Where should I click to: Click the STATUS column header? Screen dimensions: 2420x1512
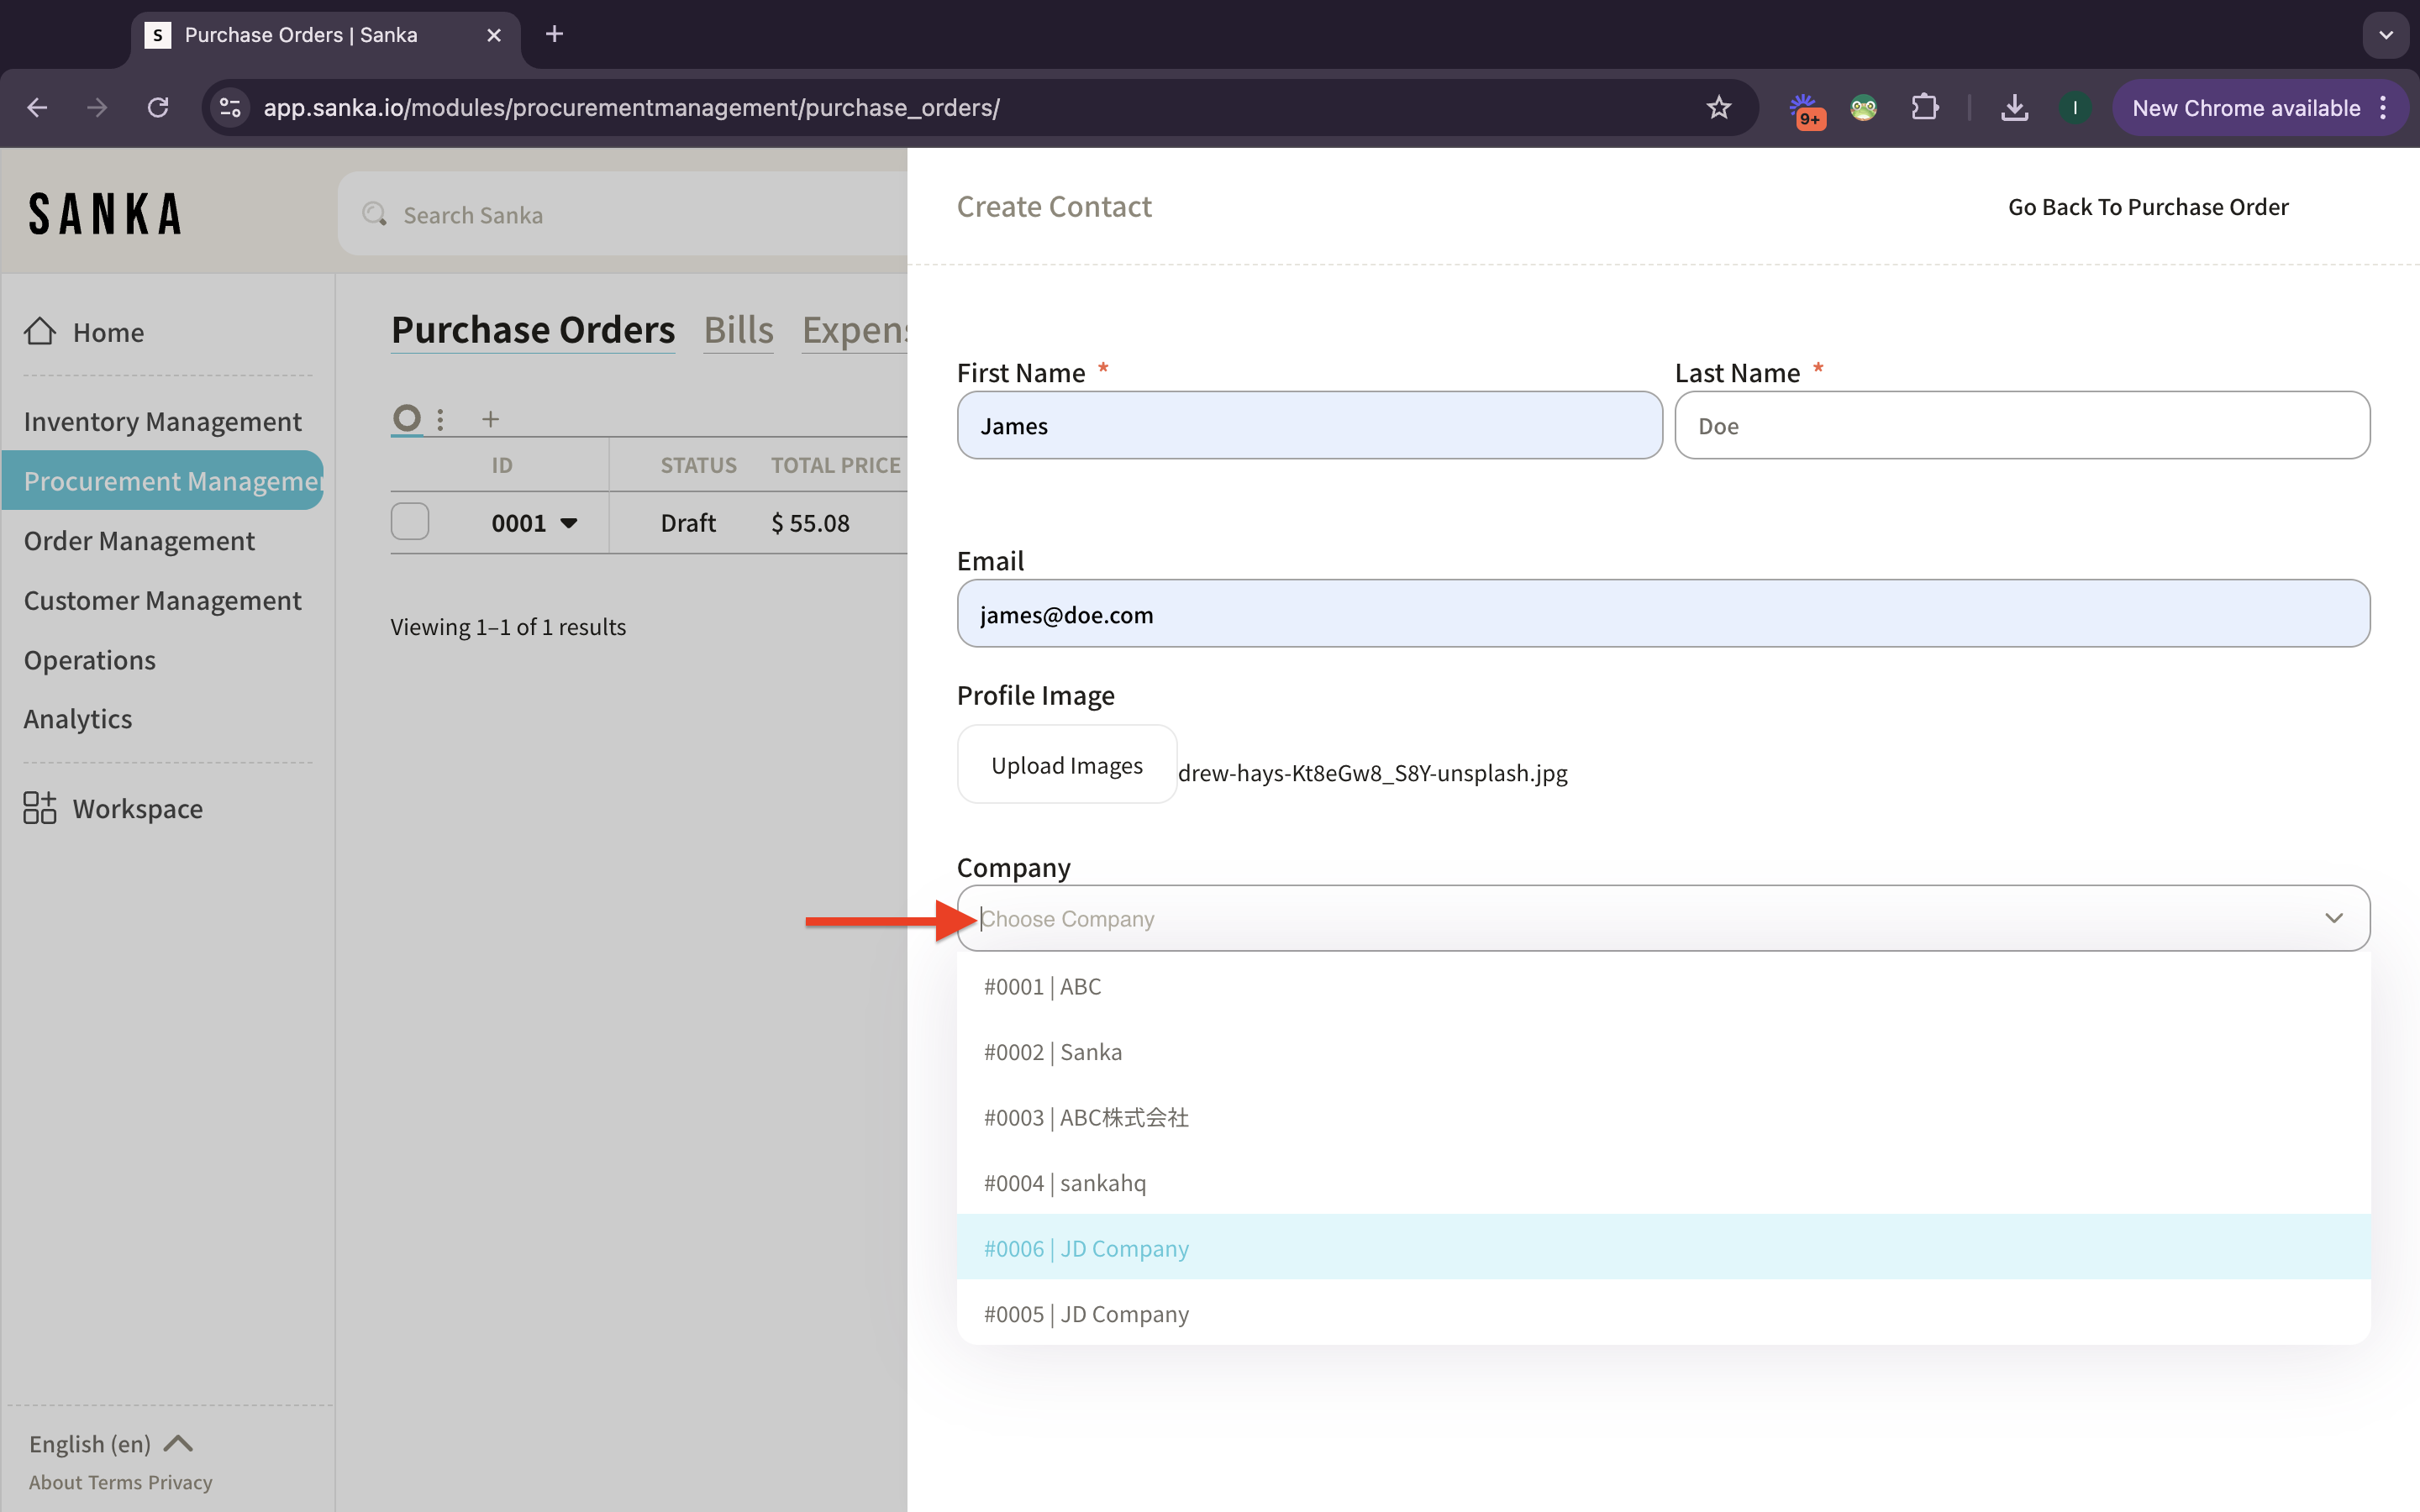point(698,465)
